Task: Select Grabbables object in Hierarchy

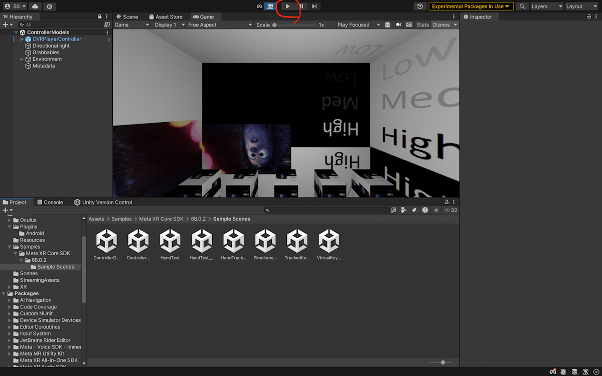Action: pos(46,52)
